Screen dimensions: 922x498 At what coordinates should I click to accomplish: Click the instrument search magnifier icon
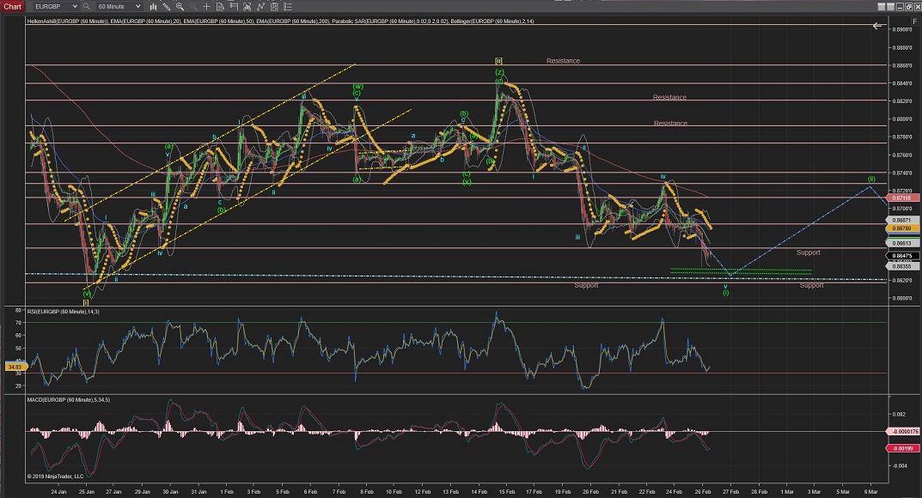(x=87, y=7)
